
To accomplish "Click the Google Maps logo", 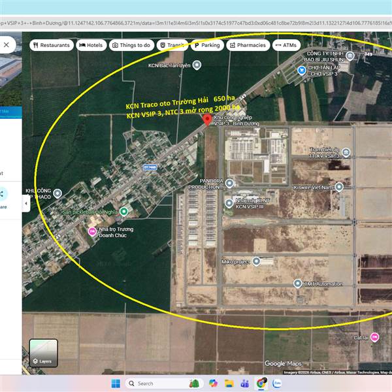I will tap(283, 363).
